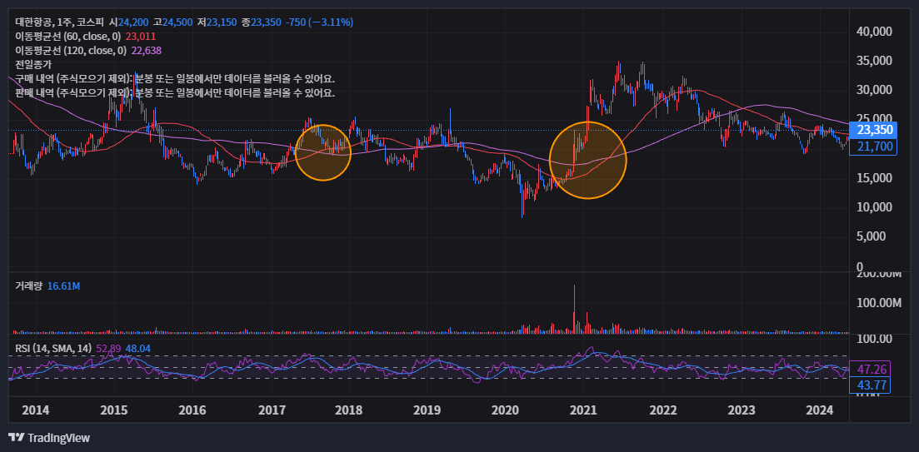Select the 전일종가 legend label
This screenshot has height=452, width=919.
click(33, 64)
